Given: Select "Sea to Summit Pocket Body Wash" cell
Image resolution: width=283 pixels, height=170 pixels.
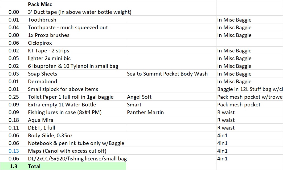Looking at the screenshot, I should (167, 74).
